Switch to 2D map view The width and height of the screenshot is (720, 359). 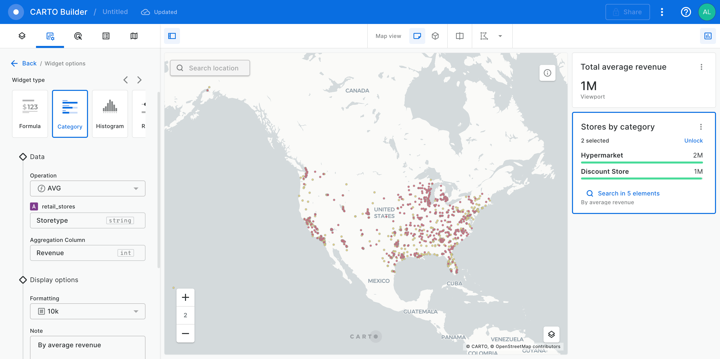pyautogui.click(x=417, y=36)
